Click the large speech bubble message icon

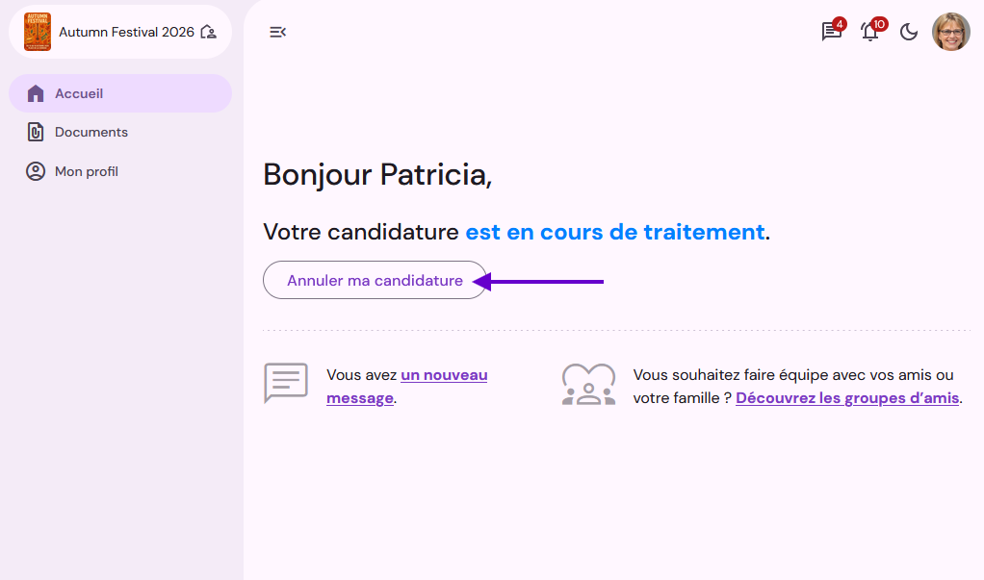click(286, 383)
